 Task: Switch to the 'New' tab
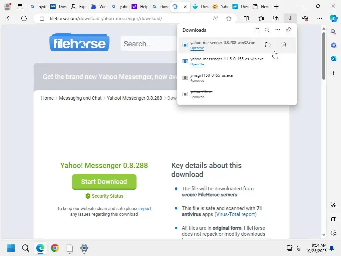261,7
